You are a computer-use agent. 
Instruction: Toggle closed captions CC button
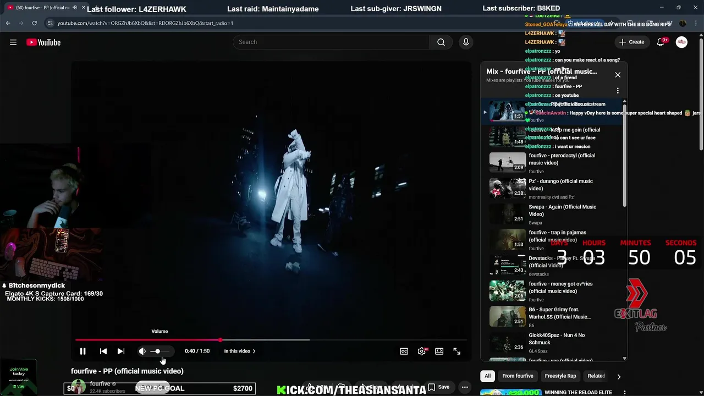tap(404, 351)
